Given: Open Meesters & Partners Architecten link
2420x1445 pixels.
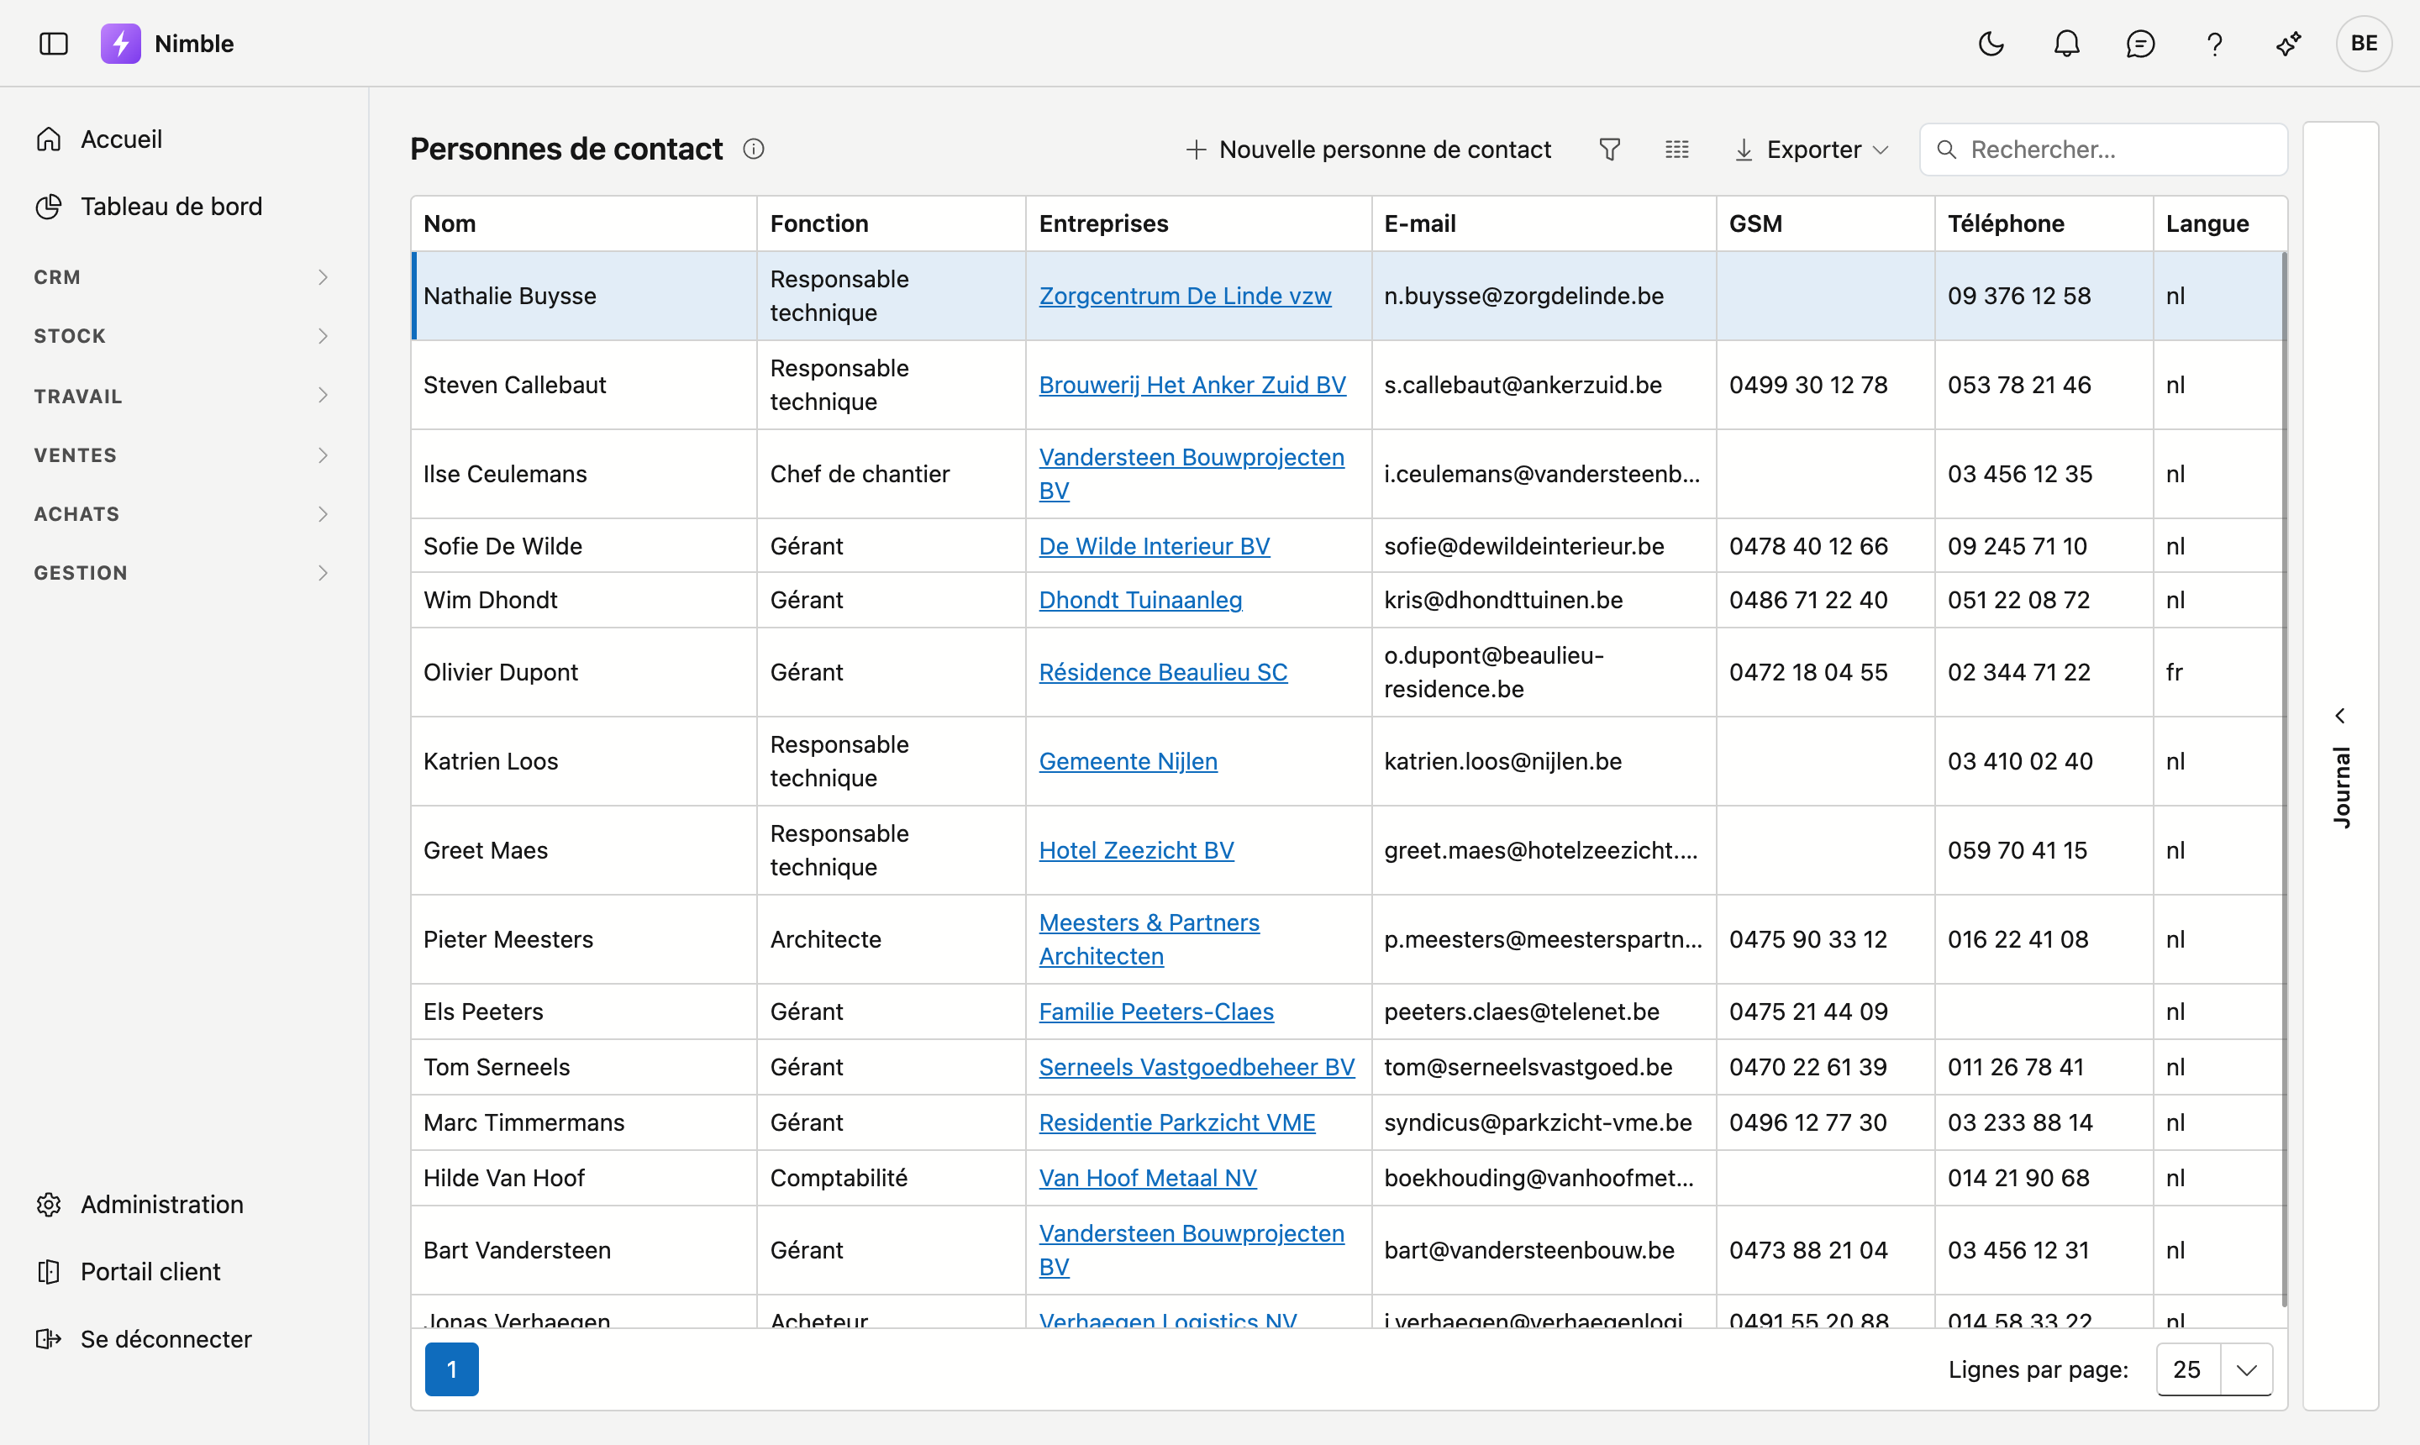Looking at the screenshot, I should [x=1149, y=939].
